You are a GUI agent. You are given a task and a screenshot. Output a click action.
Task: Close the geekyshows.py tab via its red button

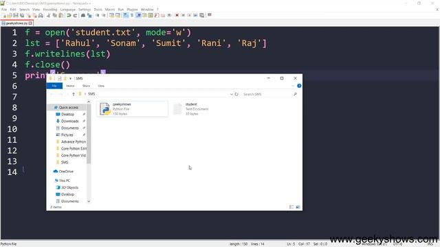coord(30,23)
